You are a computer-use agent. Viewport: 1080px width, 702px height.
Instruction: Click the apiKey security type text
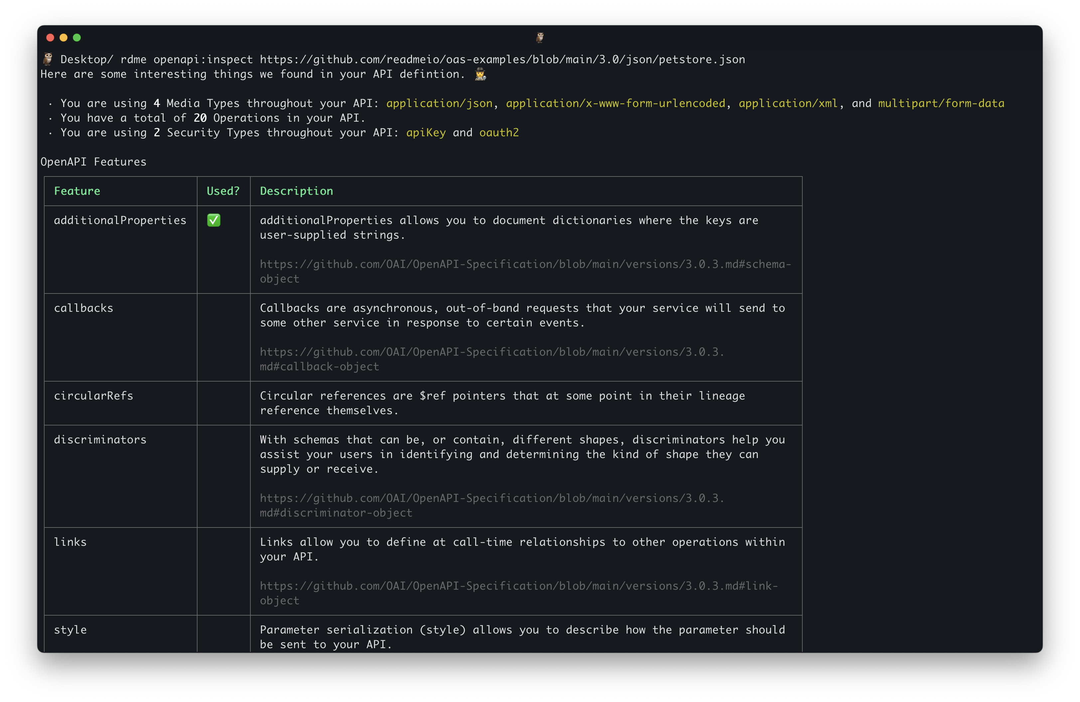(426, 133)
